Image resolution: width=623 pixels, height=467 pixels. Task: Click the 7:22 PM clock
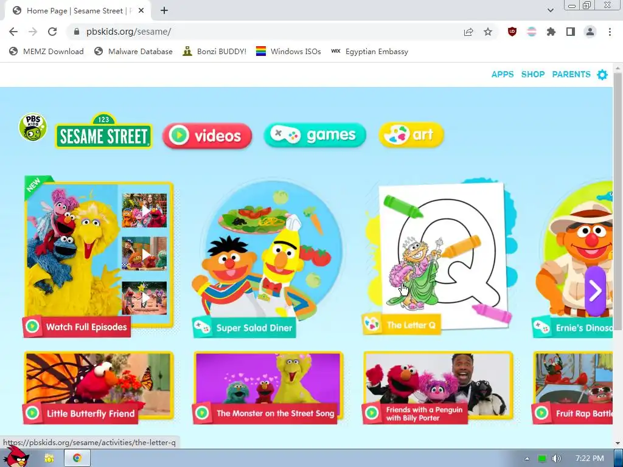590,458
